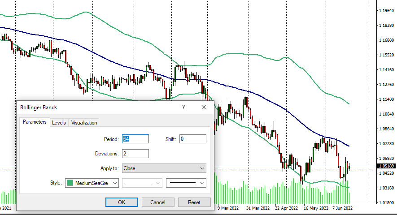Viewport: 397px width, 215px height.
Task: Click the Shift input field
Action: (x=193, y=139)
